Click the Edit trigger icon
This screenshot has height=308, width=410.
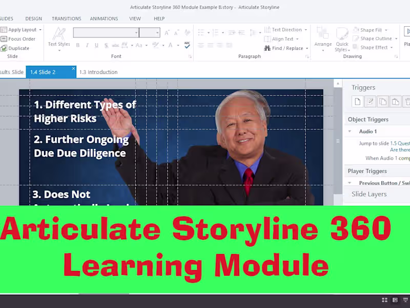click(x=370, y=102)
